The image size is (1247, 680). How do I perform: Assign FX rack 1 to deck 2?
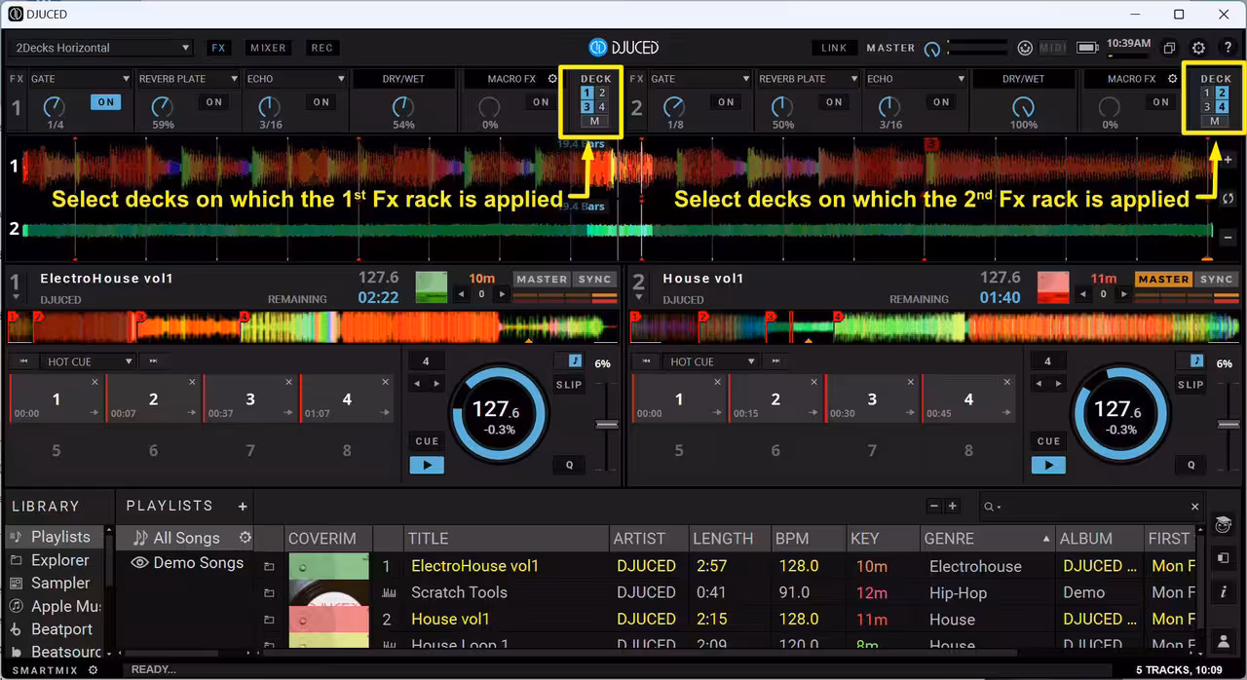pyautogui.click(x=602, y=94)
